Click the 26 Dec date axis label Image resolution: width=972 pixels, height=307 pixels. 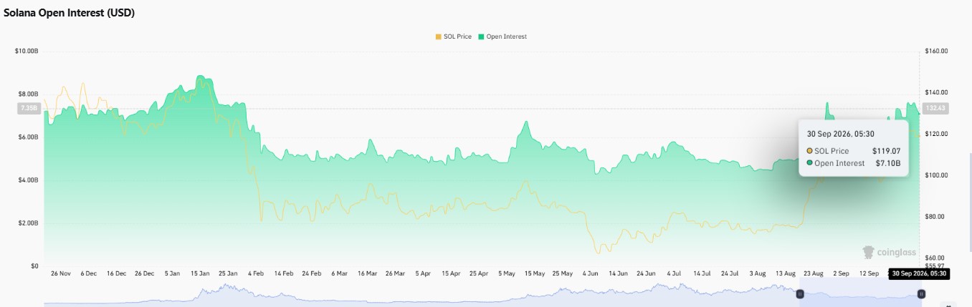tap(144, 273)
